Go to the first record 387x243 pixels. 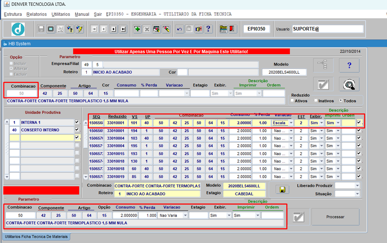click(94, 29)
